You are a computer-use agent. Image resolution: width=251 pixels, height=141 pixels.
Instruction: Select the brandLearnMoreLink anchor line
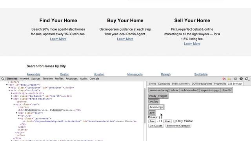pos(80,121)
